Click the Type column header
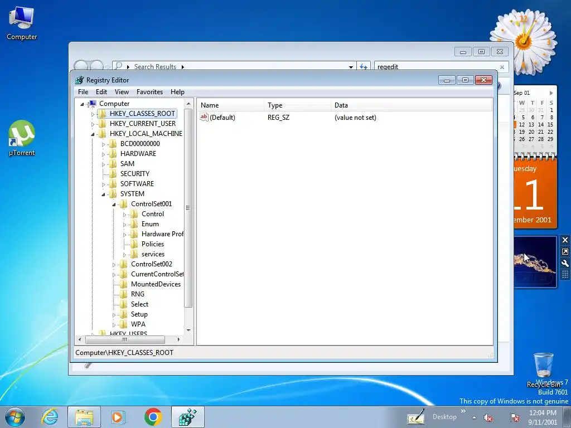Image resolution: width=571 pixels, height=428 pixels. [x=298, y=105]
